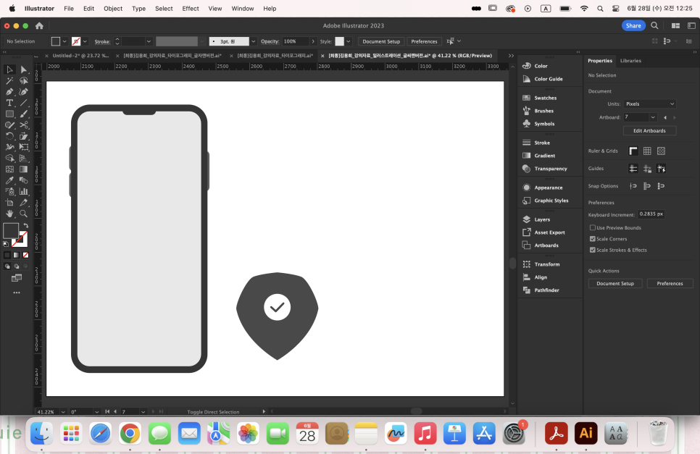Toggle transparency grid button
This screenshot has height=454, width=700.
661,151
